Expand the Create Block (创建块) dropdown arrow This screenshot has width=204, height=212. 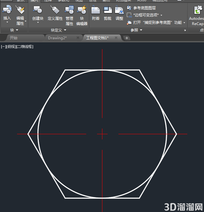(38, 23)
